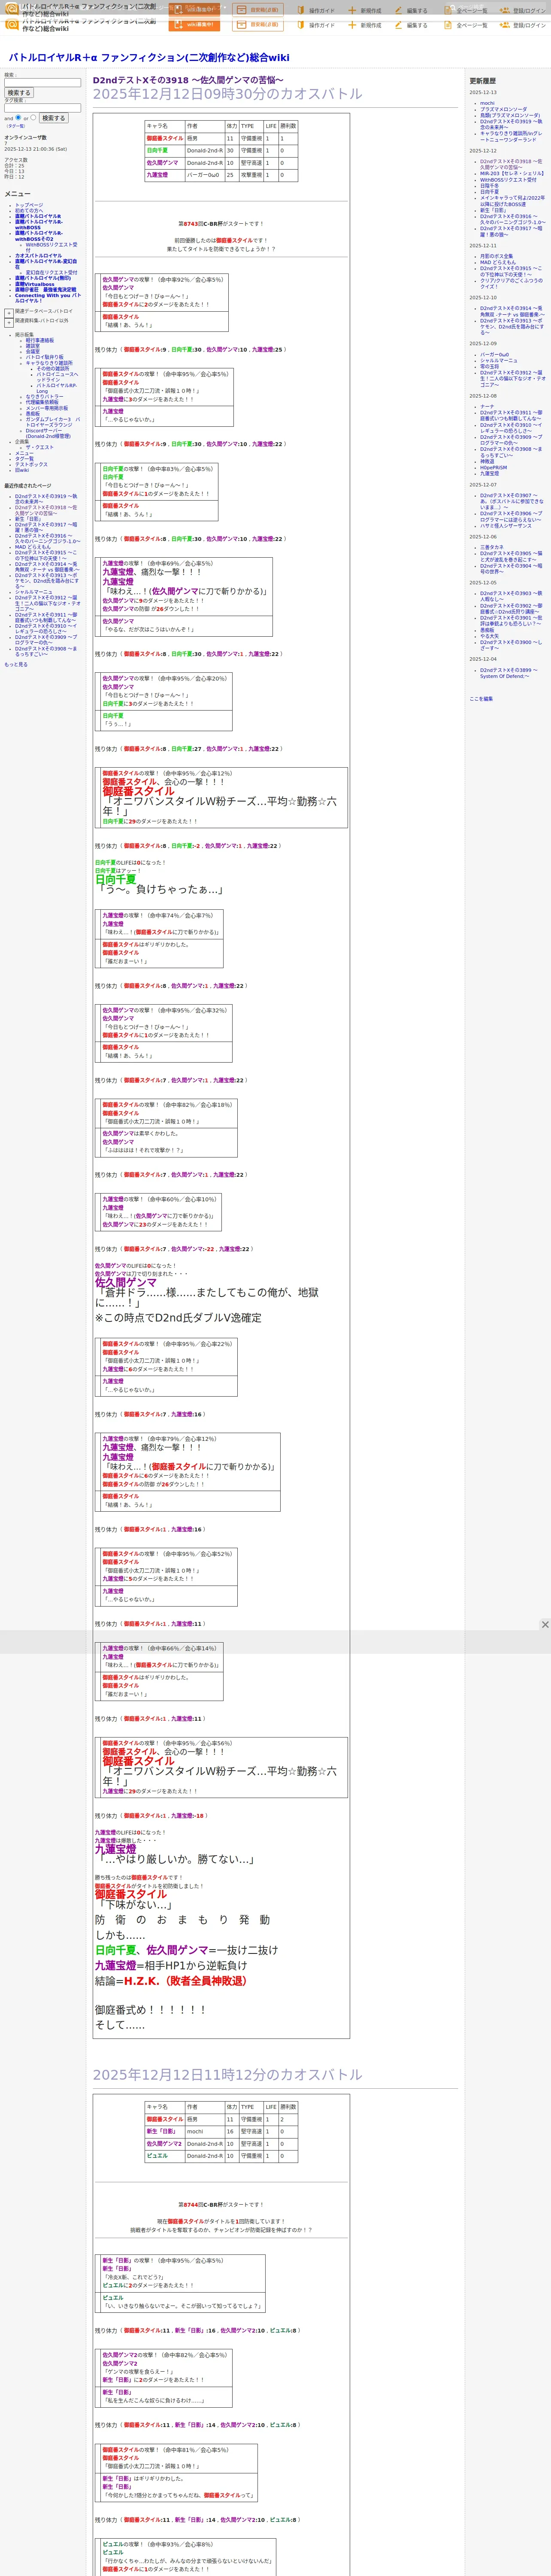Screen dimensions: 551x2576
Task: Click 検索する button beside the and/or radios
Action: [53, 118]
